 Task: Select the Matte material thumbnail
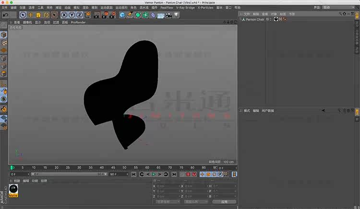coord(13,191)
